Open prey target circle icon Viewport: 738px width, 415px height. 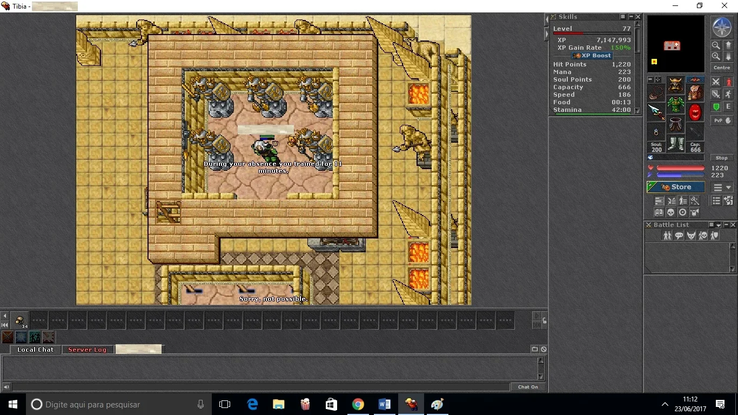(683, 212)
